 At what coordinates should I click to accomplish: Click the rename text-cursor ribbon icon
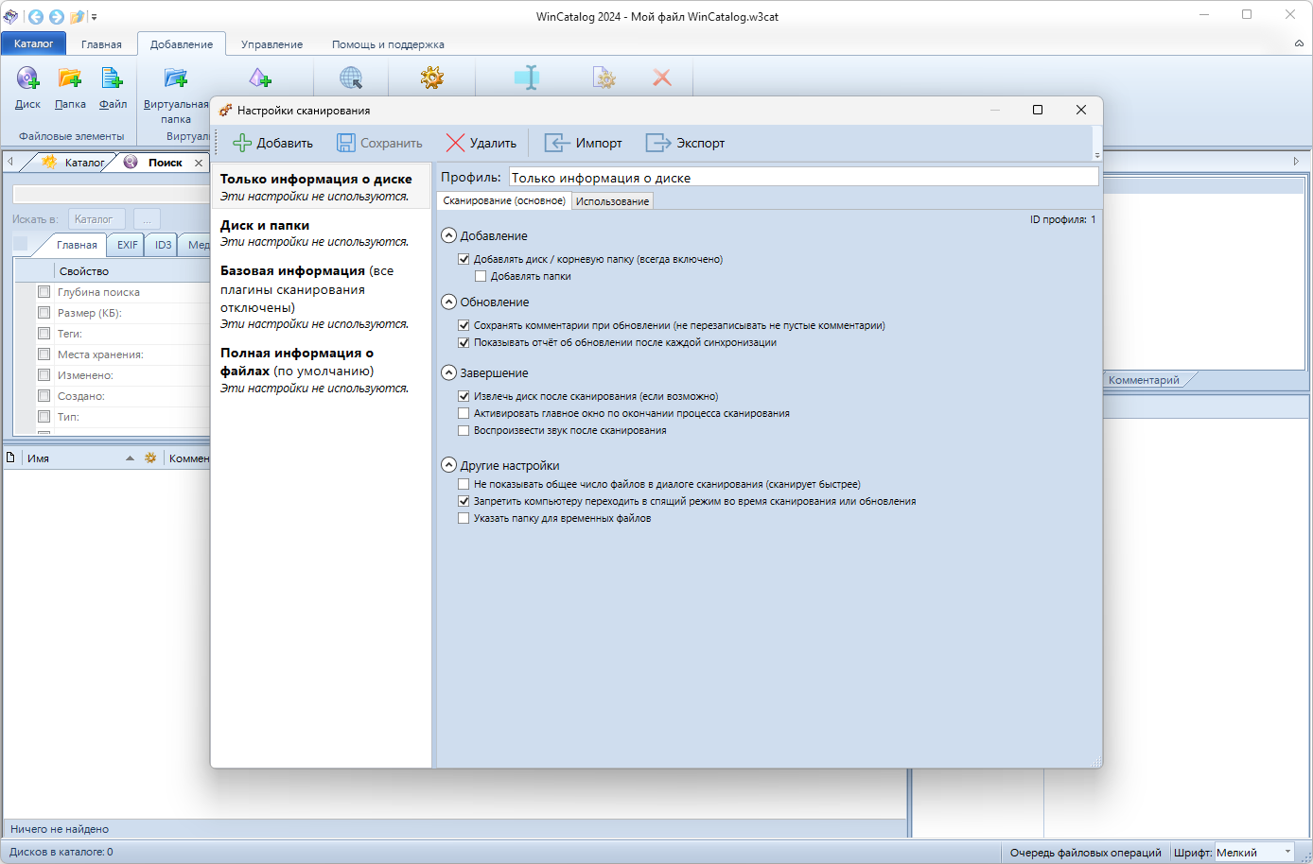point(527,78)
